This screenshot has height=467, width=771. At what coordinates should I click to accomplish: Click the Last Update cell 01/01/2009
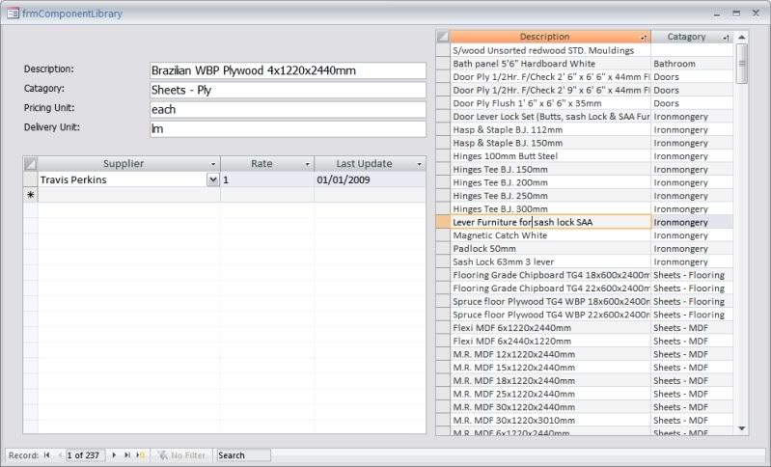(370, 179)
